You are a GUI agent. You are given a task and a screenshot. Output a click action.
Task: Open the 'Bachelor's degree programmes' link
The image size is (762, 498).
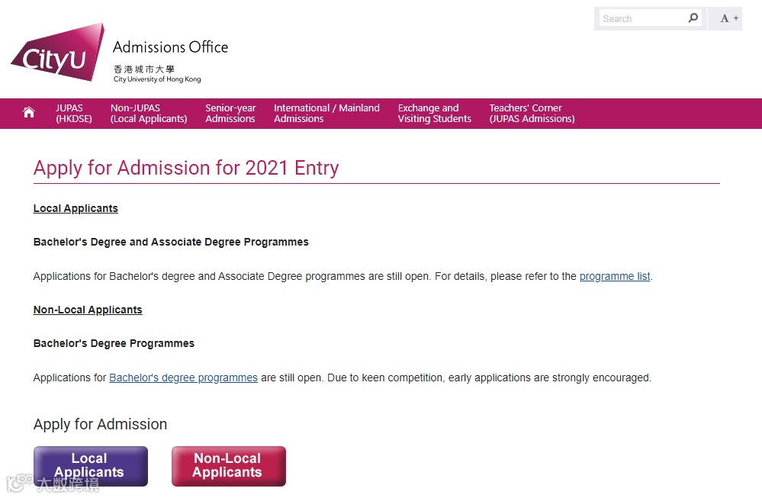pos(183,378)
